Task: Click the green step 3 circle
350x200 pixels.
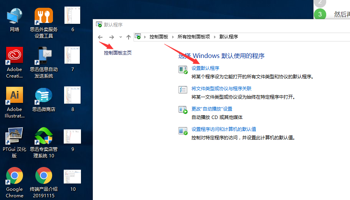Action: 320,14
